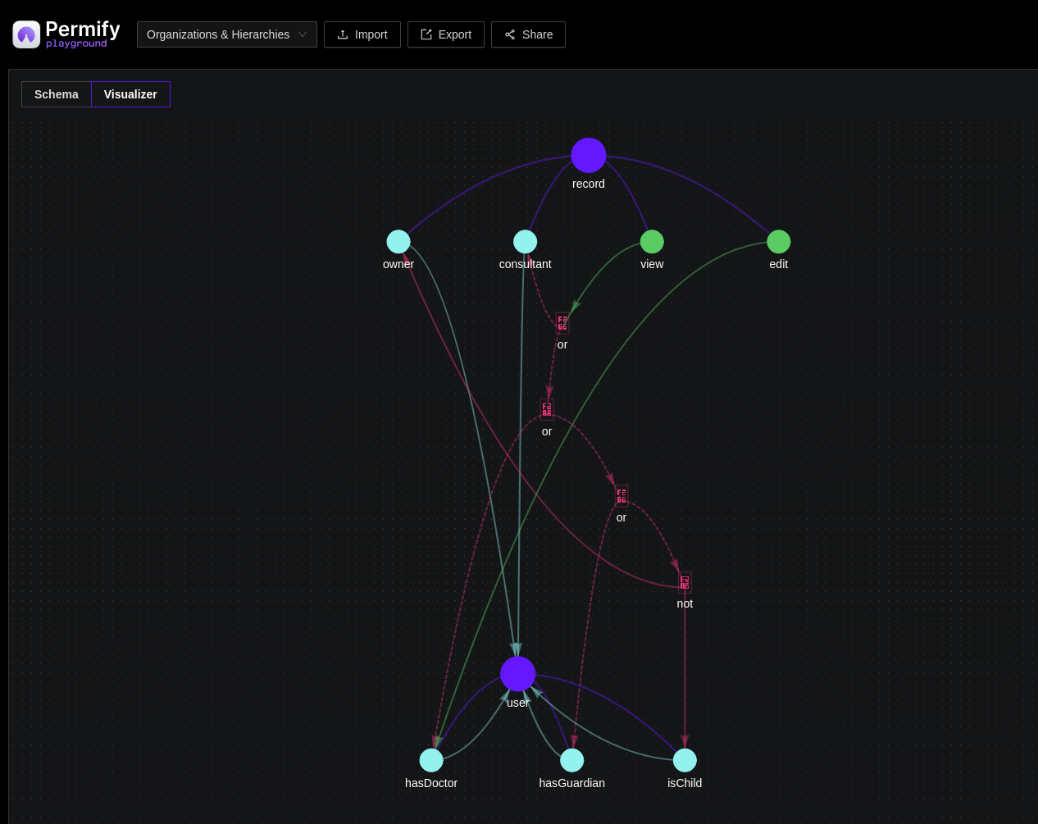1038x824 pixels.
Task: Click the hasDoctor attribute node
Action: 431,760
